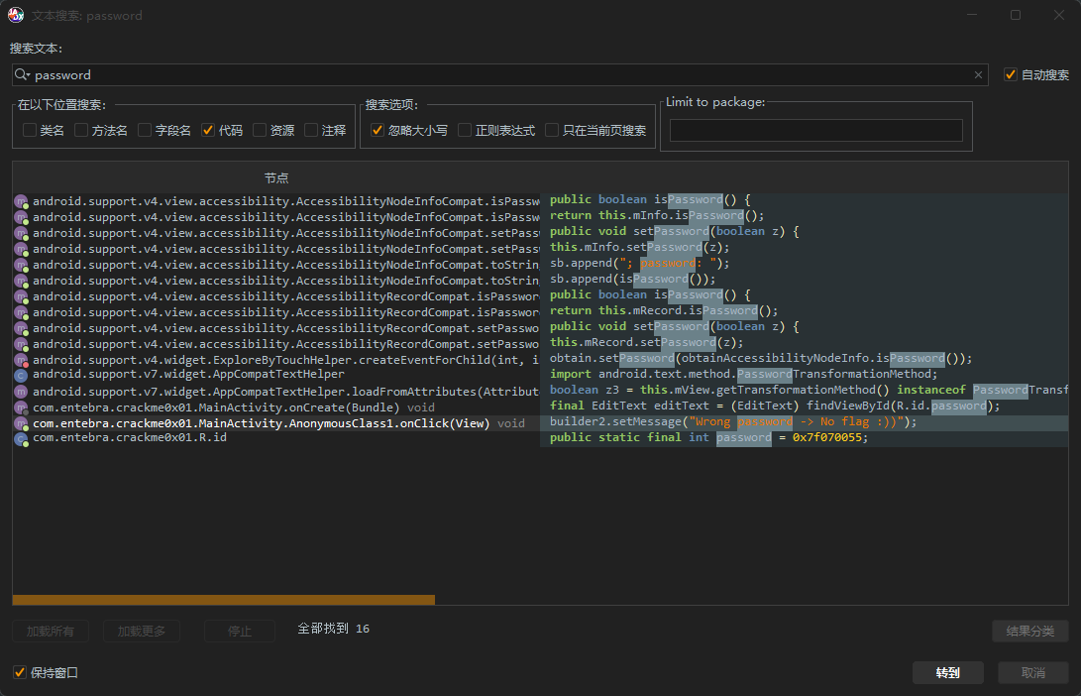Select the ExploreByTouchHelper.createEventForChild result row
Image resolution: width=1081 pixels, height=696 pixels.
[x=541, y=360]
